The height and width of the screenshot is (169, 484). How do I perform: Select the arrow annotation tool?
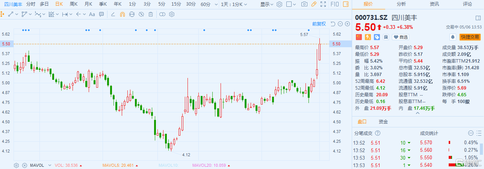pos(78,14)
